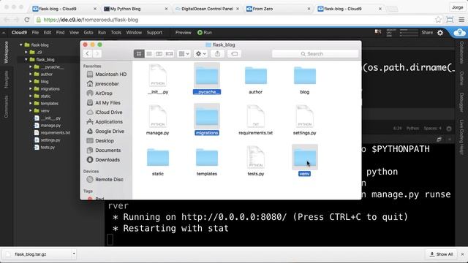Reload the browser page
Image resolution: width=468 pixels, height=263 pixels.
pos(27,20)
